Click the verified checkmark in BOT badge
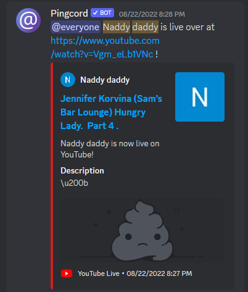248x292 pixels. point(95,13)
